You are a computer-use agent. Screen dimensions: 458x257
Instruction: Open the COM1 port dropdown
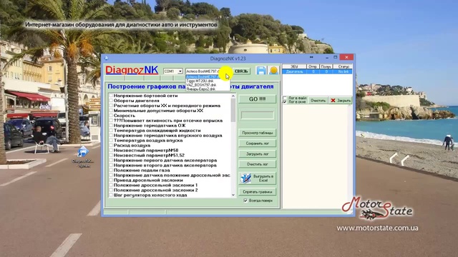tap(180, 71)
